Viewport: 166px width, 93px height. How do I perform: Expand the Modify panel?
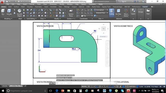(58, 19)
